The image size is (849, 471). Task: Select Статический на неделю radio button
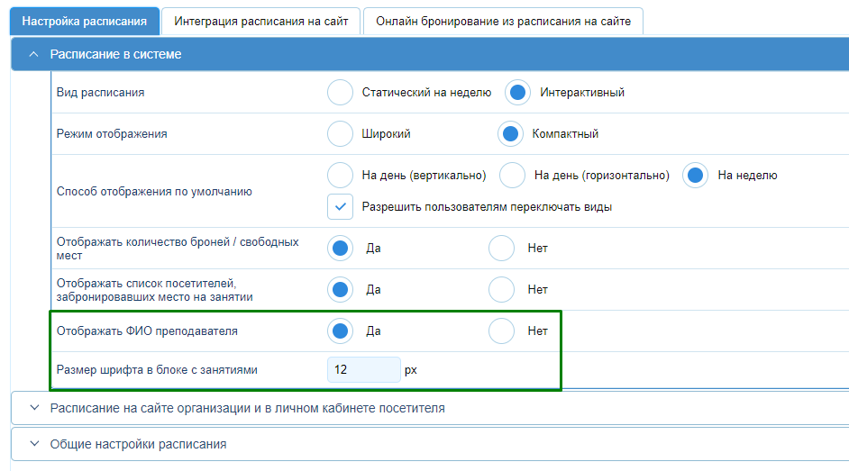click(x=340, y=93)
